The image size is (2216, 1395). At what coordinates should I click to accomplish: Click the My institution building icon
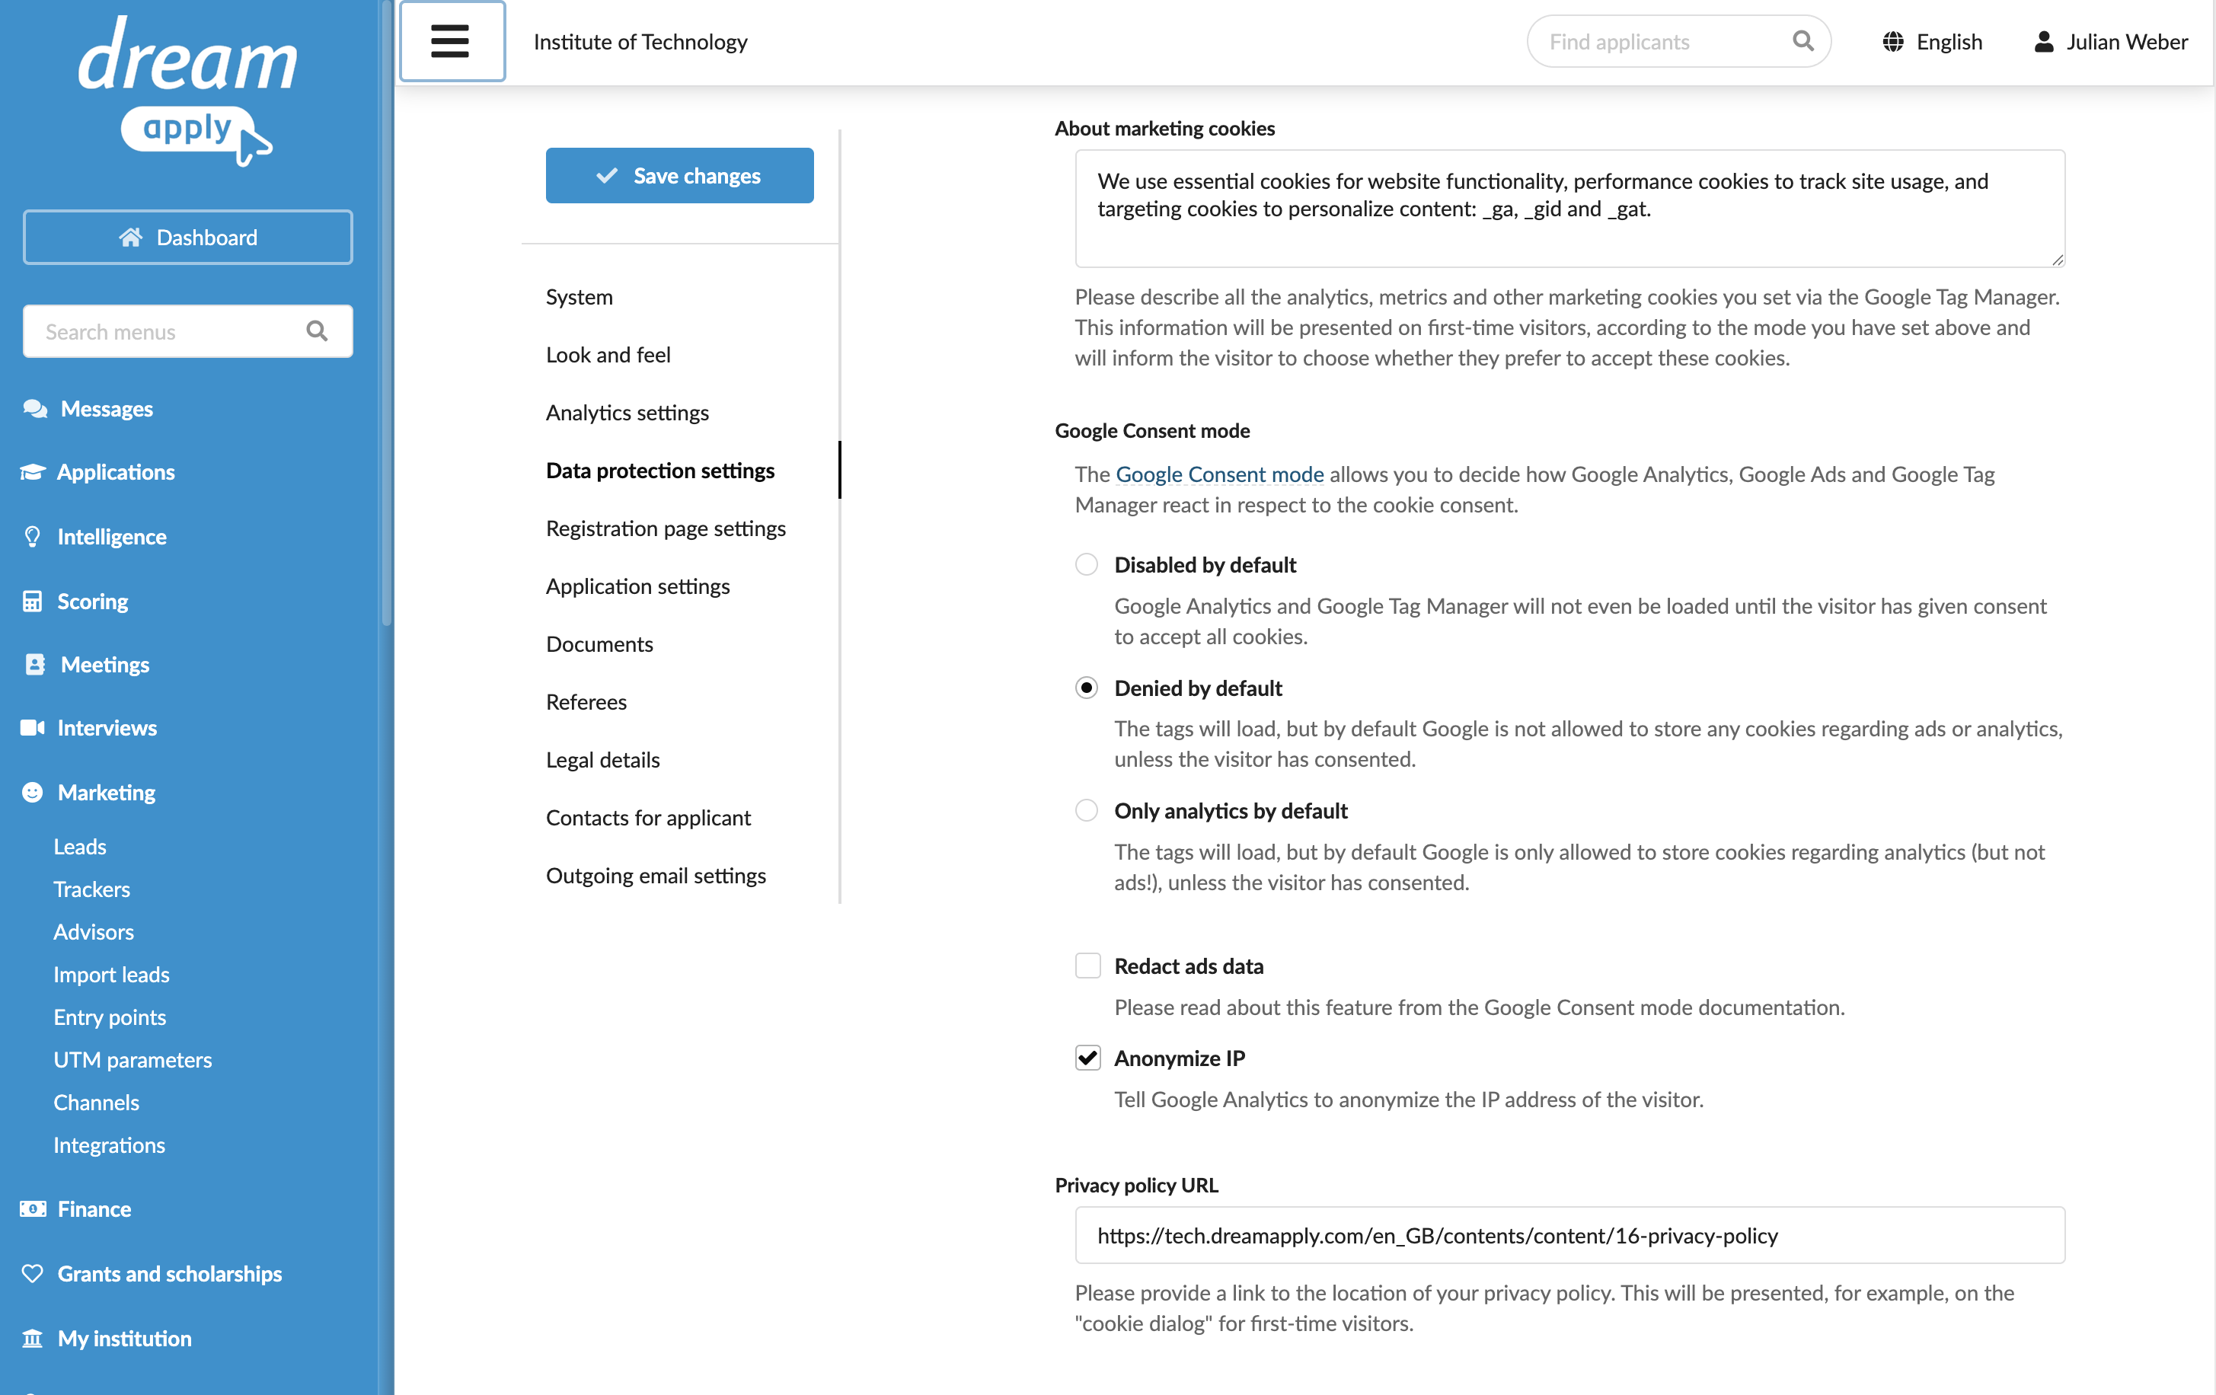pos(32,1338)
